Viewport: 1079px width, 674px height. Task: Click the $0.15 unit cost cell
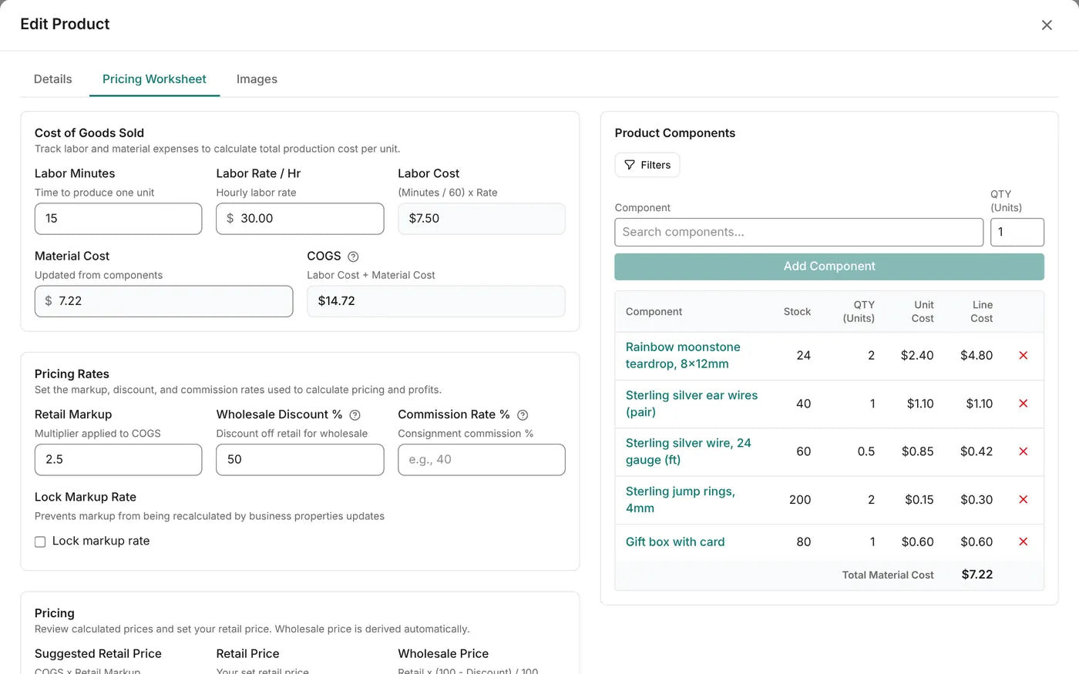(x=919, y=499)
